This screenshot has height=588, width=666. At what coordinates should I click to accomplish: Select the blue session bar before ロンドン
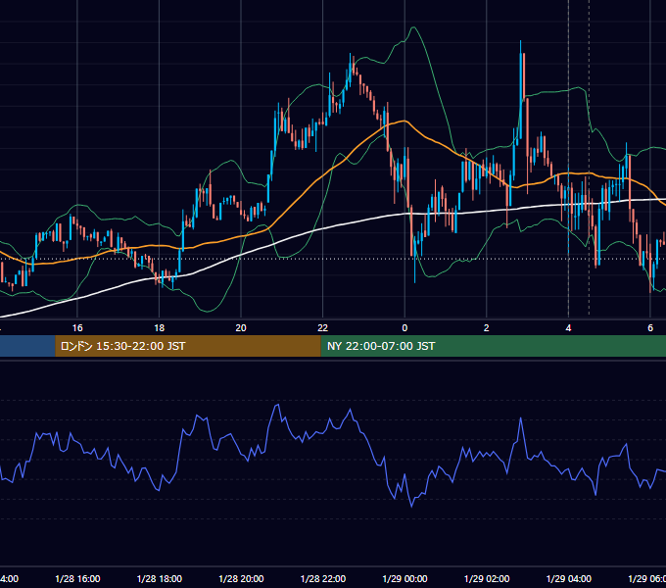[27, 346]
